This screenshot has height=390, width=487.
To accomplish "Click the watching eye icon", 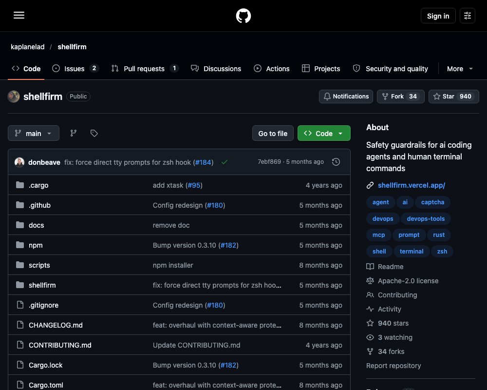I will [x=370, y=337].
